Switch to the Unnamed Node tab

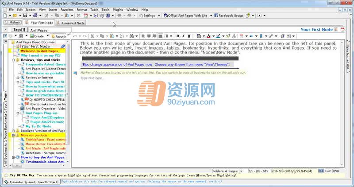(x=71, y=23)
